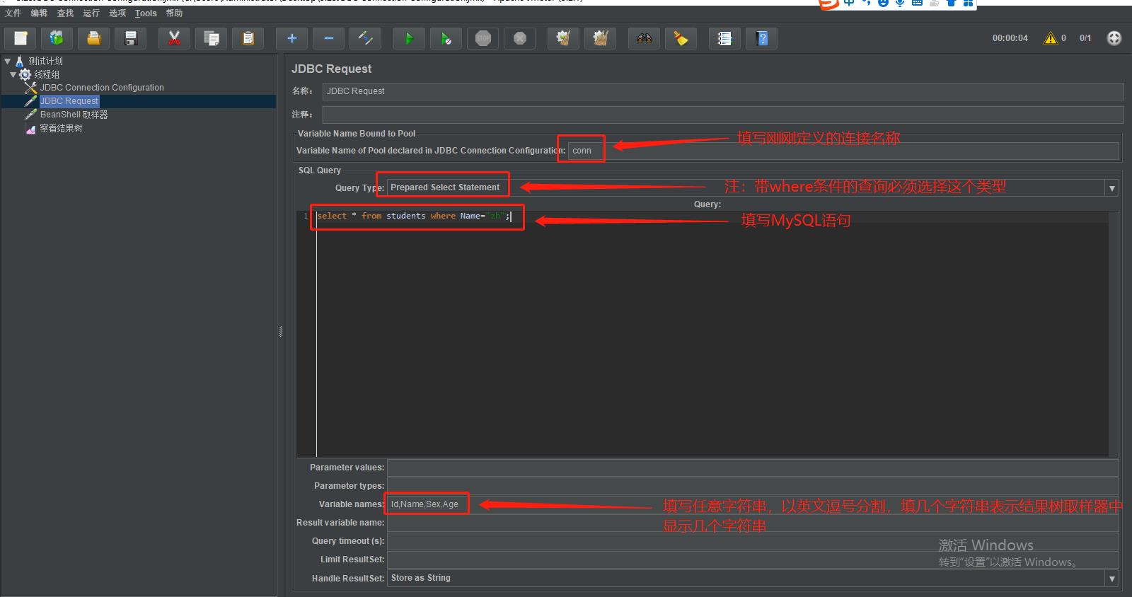Click the 0/1 active threads counter

tap(1085, 38)
